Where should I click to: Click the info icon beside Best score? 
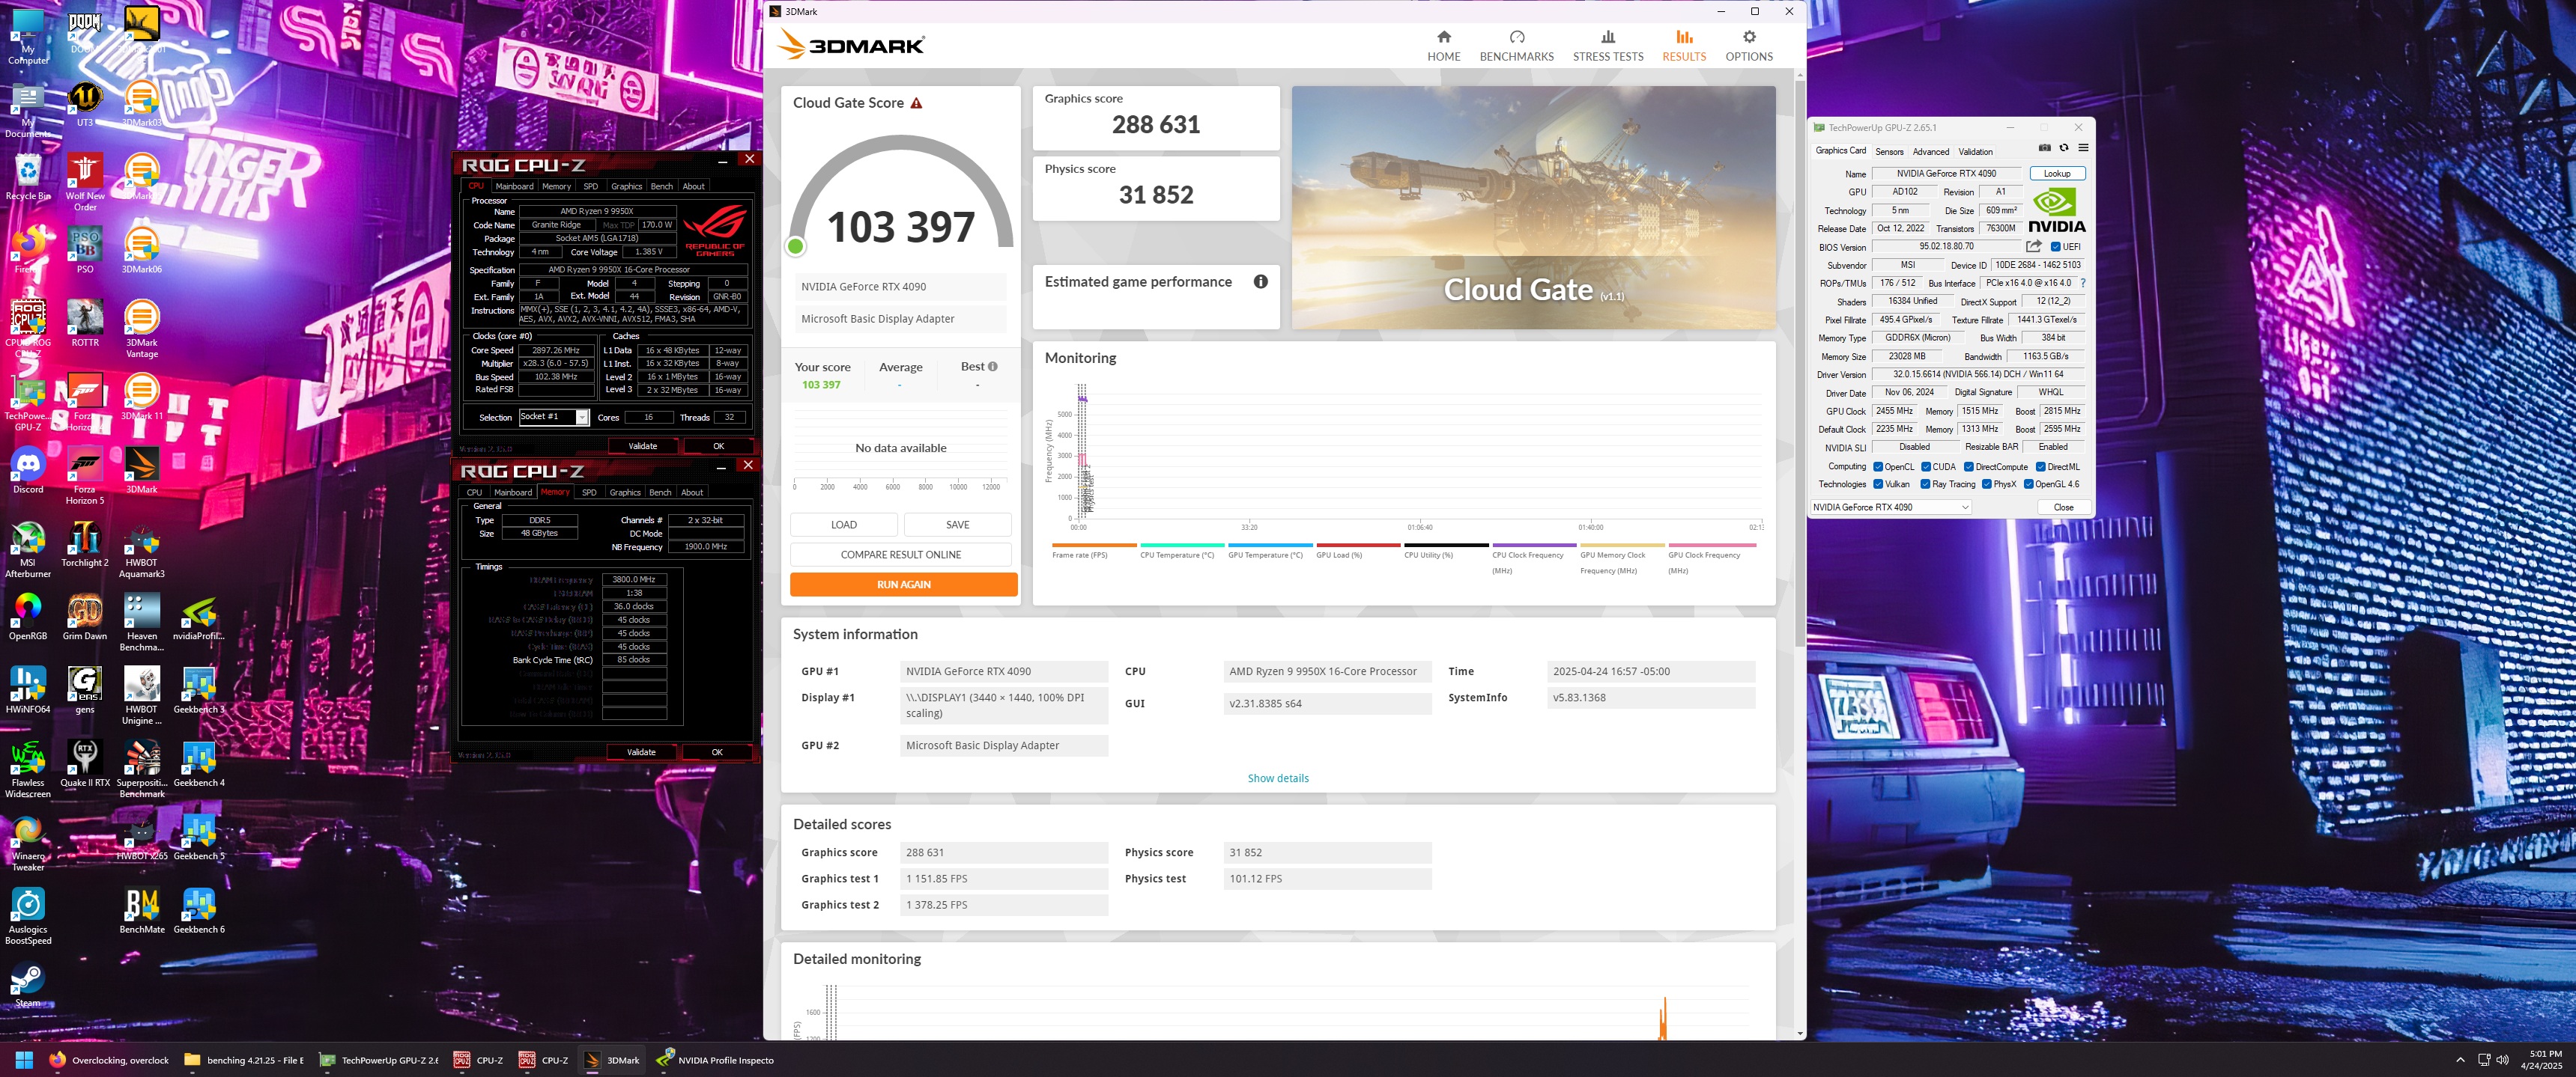tap(992, 367)
